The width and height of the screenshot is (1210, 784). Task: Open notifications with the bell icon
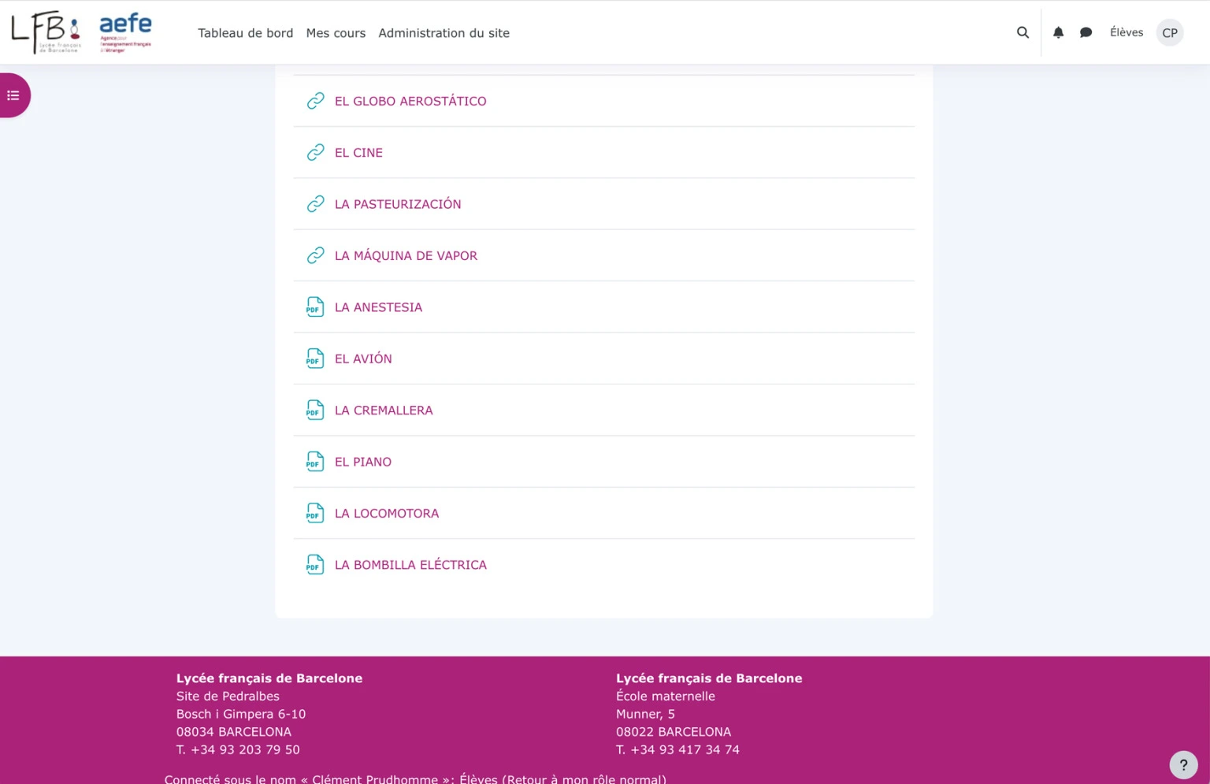[x=1058, y=32]
